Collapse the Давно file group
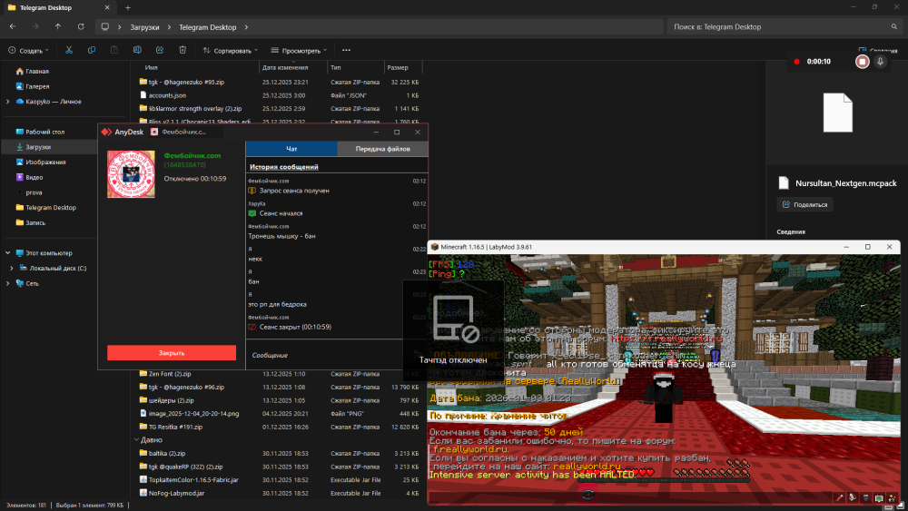This screenshot has width=908, height=511. click(137, 440)
